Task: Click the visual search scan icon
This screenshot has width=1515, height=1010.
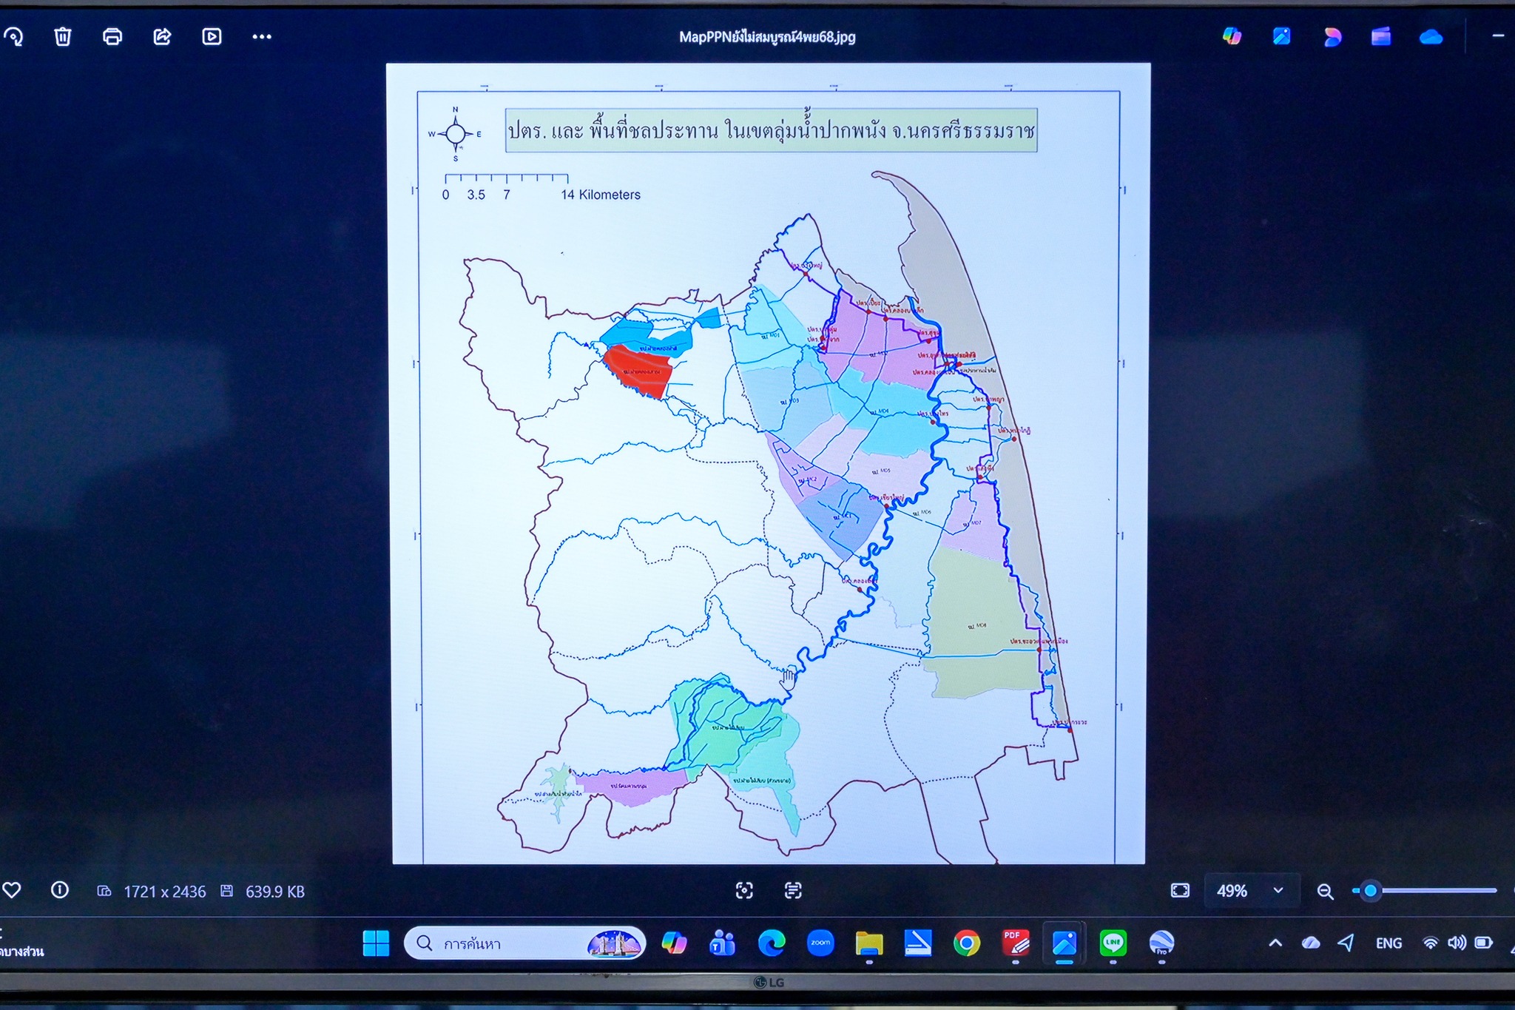Action: pos(744,890)
